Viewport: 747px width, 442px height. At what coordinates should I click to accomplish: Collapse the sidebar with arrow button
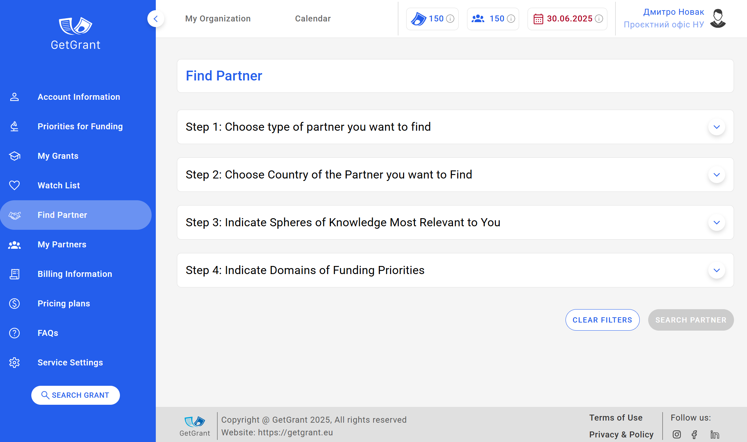pos(155,19)
